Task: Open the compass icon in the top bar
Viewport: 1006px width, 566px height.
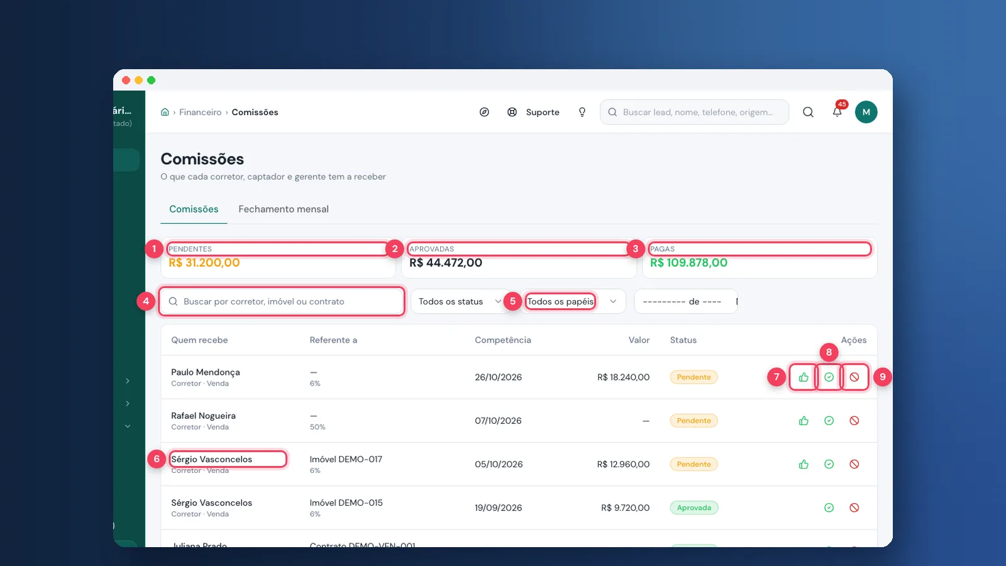Action: tap(484, 112)
